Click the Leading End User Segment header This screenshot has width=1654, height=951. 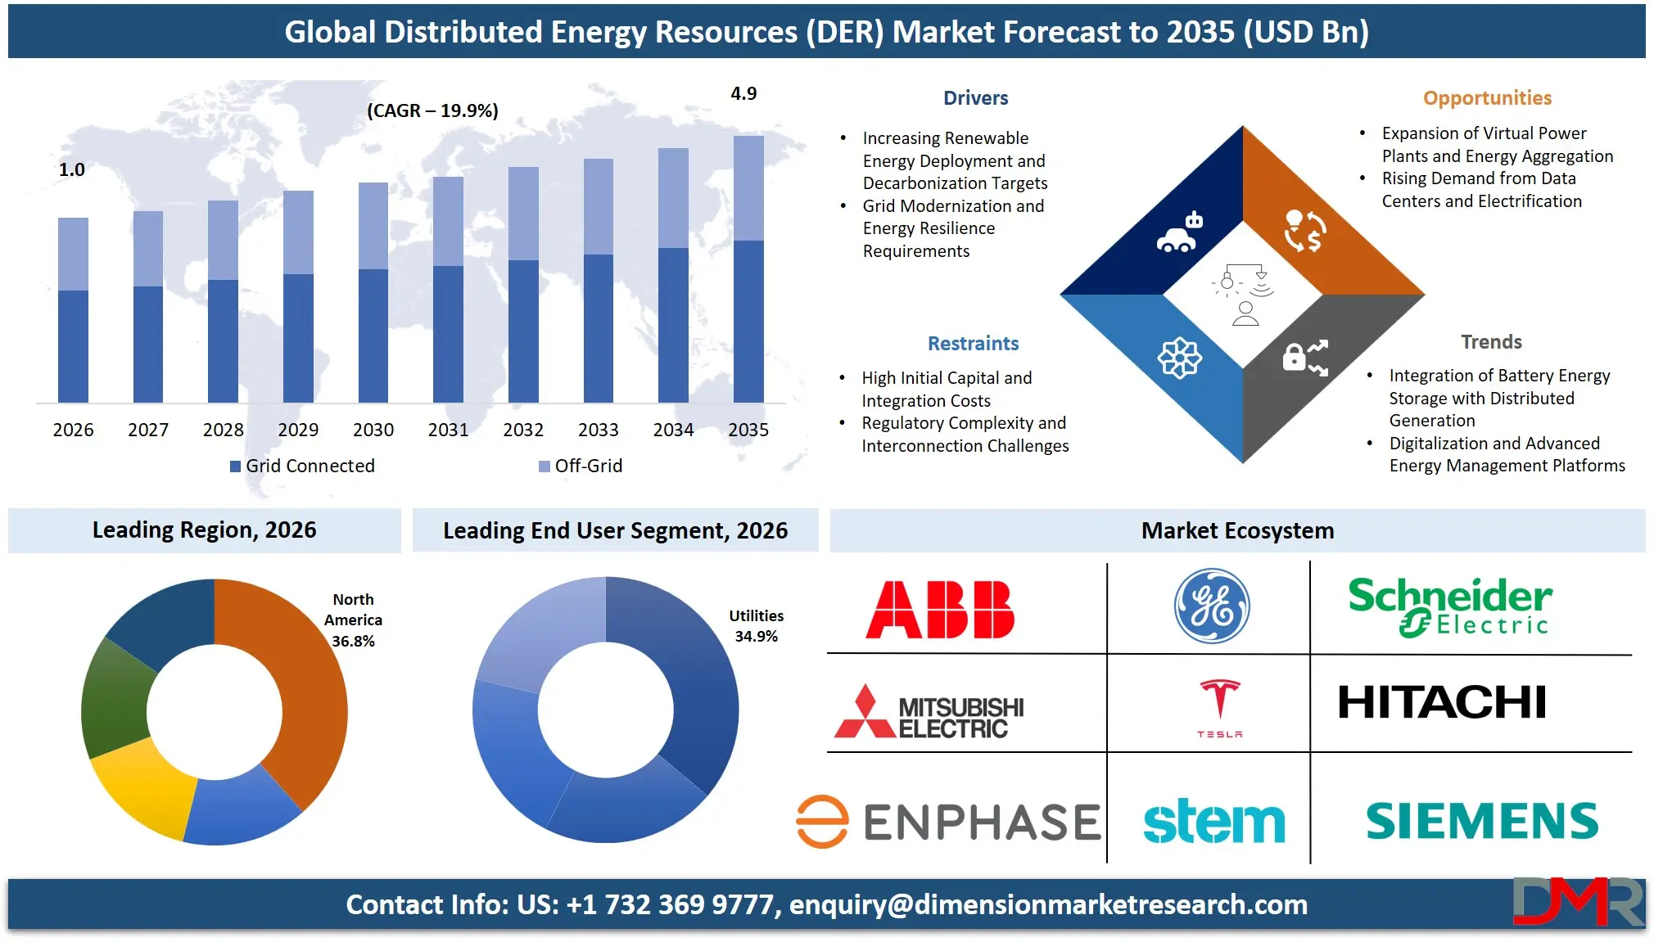615,530
